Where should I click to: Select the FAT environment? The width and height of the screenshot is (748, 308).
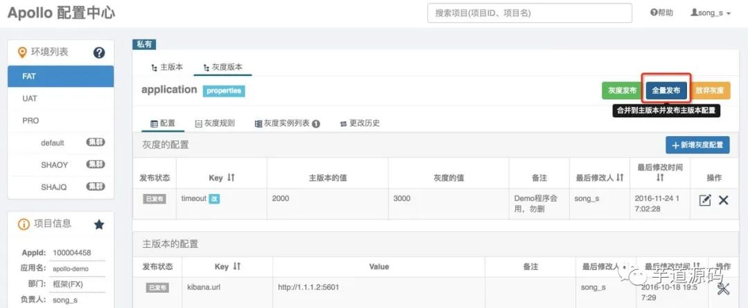coord(60,76)
